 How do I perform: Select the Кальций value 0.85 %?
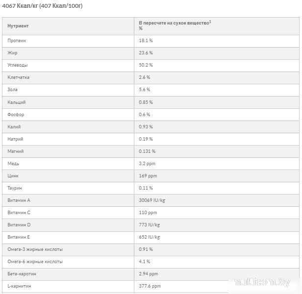coord(146,102)
